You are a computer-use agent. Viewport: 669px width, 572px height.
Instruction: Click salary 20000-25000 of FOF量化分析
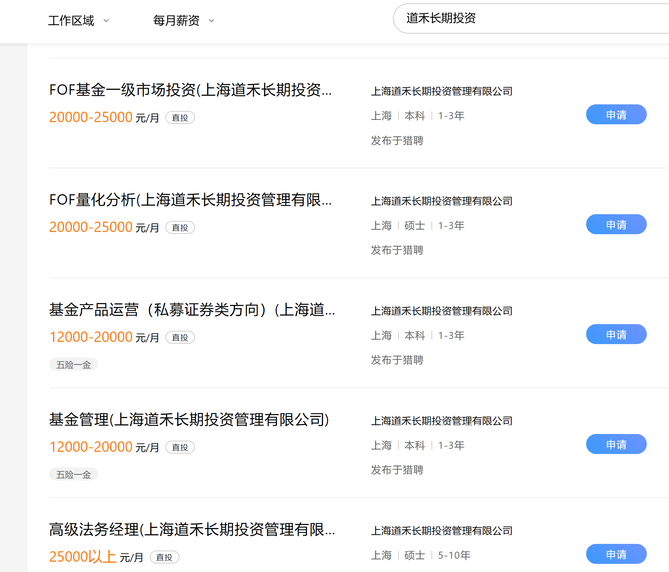(x=91, y=227)
